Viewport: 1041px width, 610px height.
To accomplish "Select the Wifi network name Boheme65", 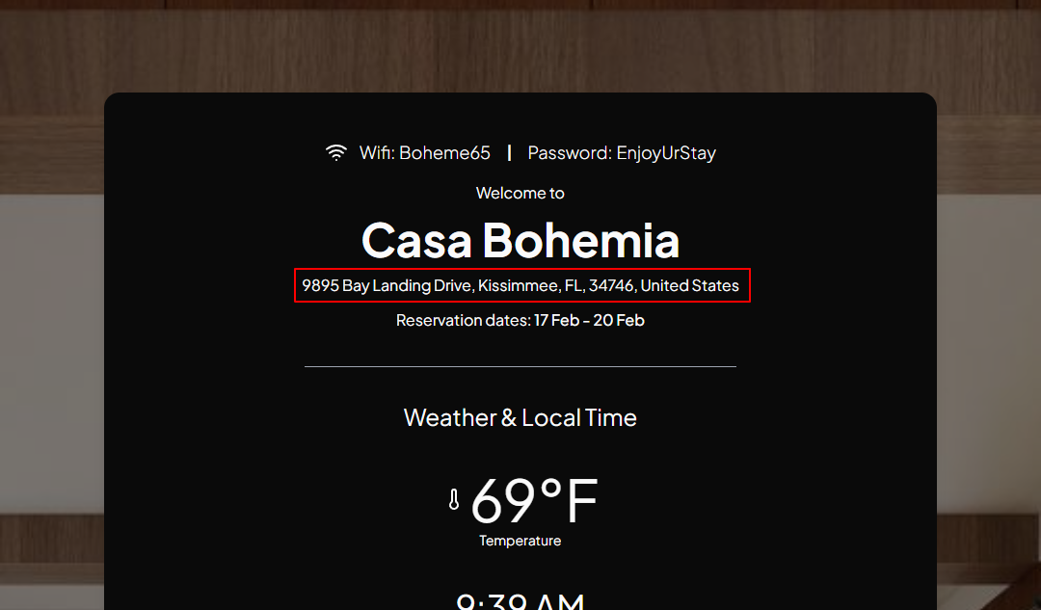I will [444, 152].
